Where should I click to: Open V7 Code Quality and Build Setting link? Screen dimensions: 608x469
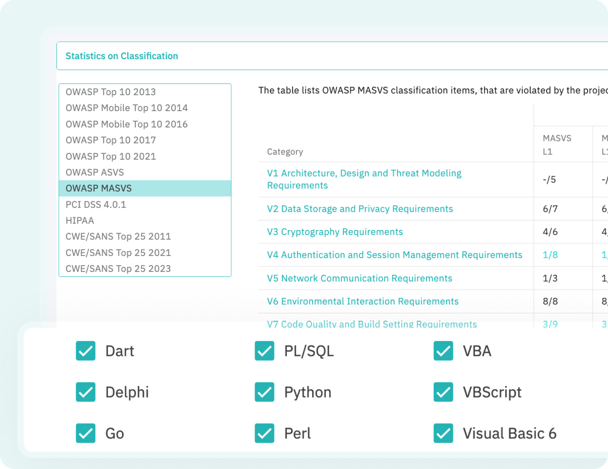click(372, 324)
